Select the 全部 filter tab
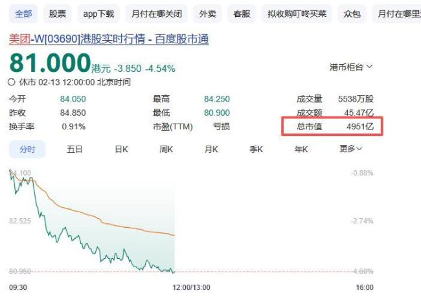This screenshot has height=299, width=421. pyautogui.click(x=23, y=14)
